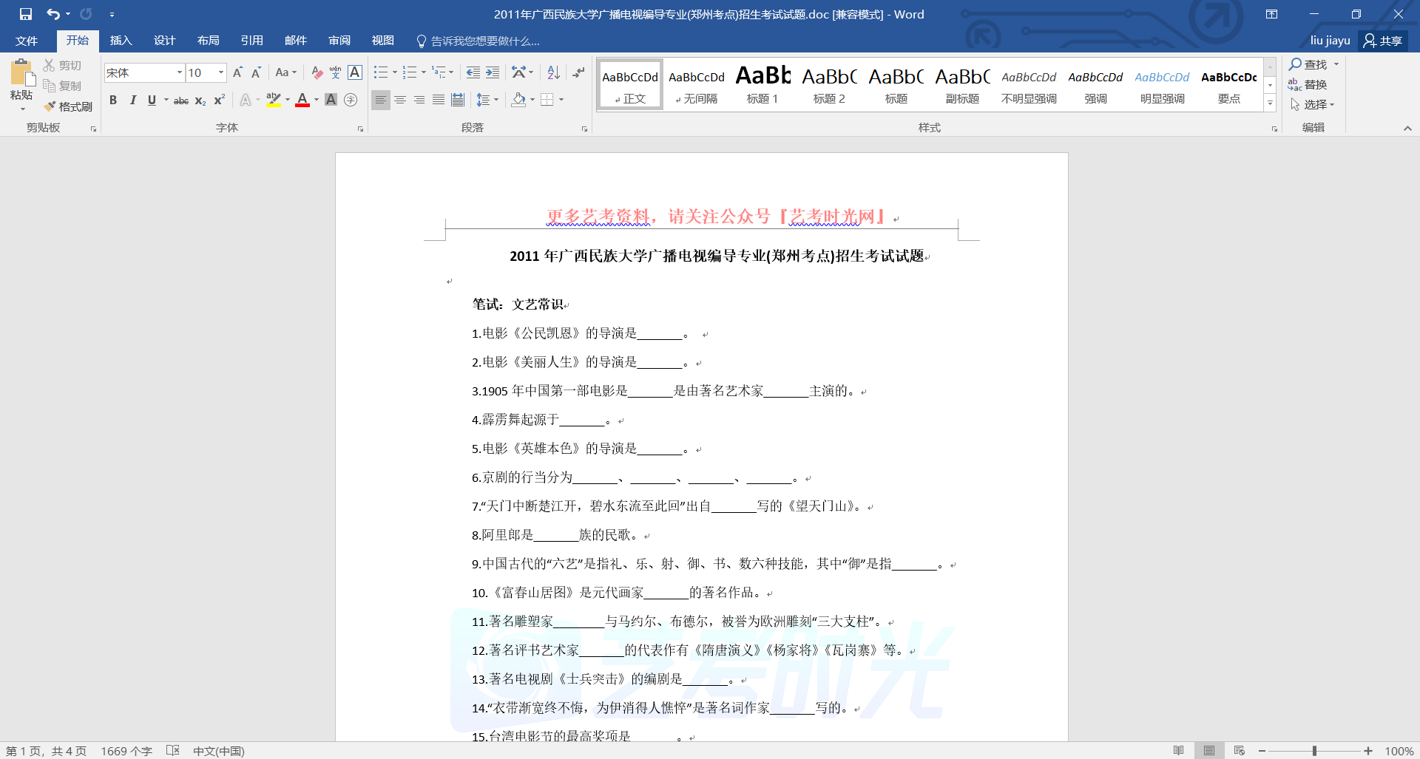Click the Undo arrow icon
Viewport: 1420px width, 759px height.
click(x=53, y=14)
